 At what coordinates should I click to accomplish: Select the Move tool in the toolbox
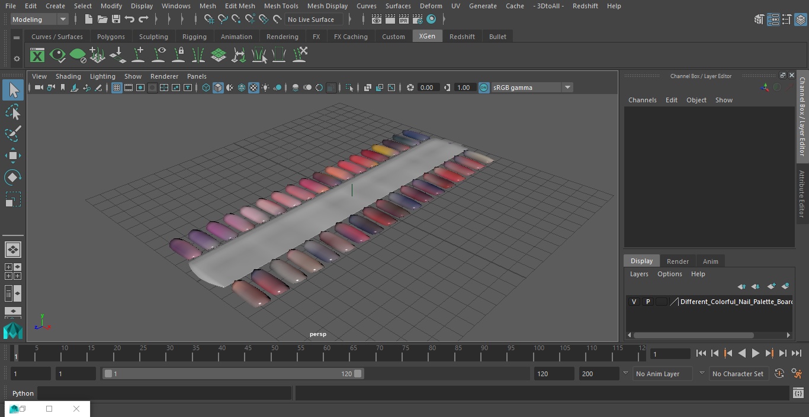click(13, 156)
